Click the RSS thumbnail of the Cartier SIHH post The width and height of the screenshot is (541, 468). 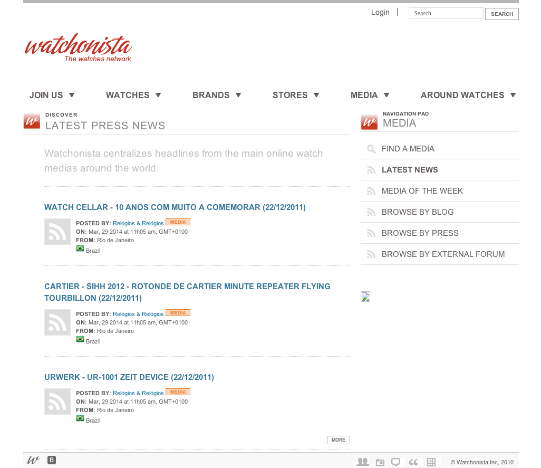point(57,322)
